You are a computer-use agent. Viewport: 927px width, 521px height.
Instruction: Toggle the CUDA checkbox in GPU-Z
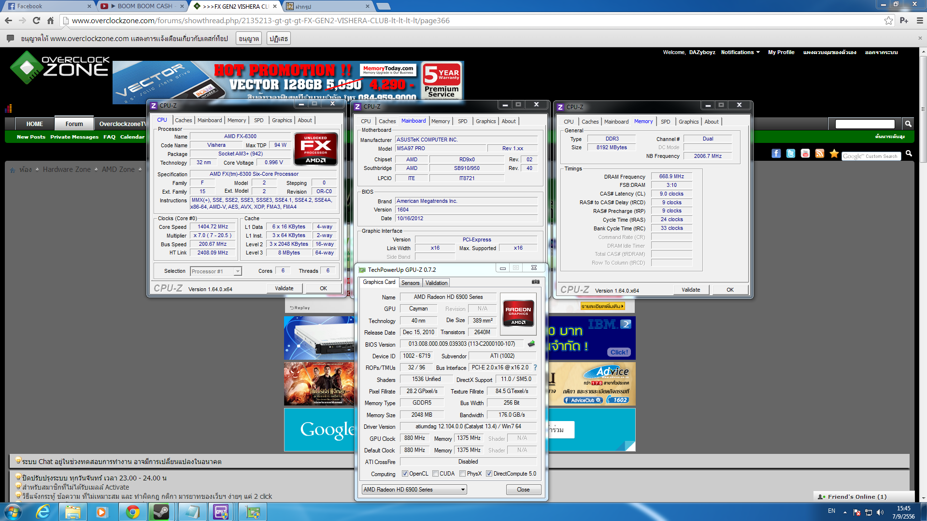pyautogui.click(x=436, y=474)
